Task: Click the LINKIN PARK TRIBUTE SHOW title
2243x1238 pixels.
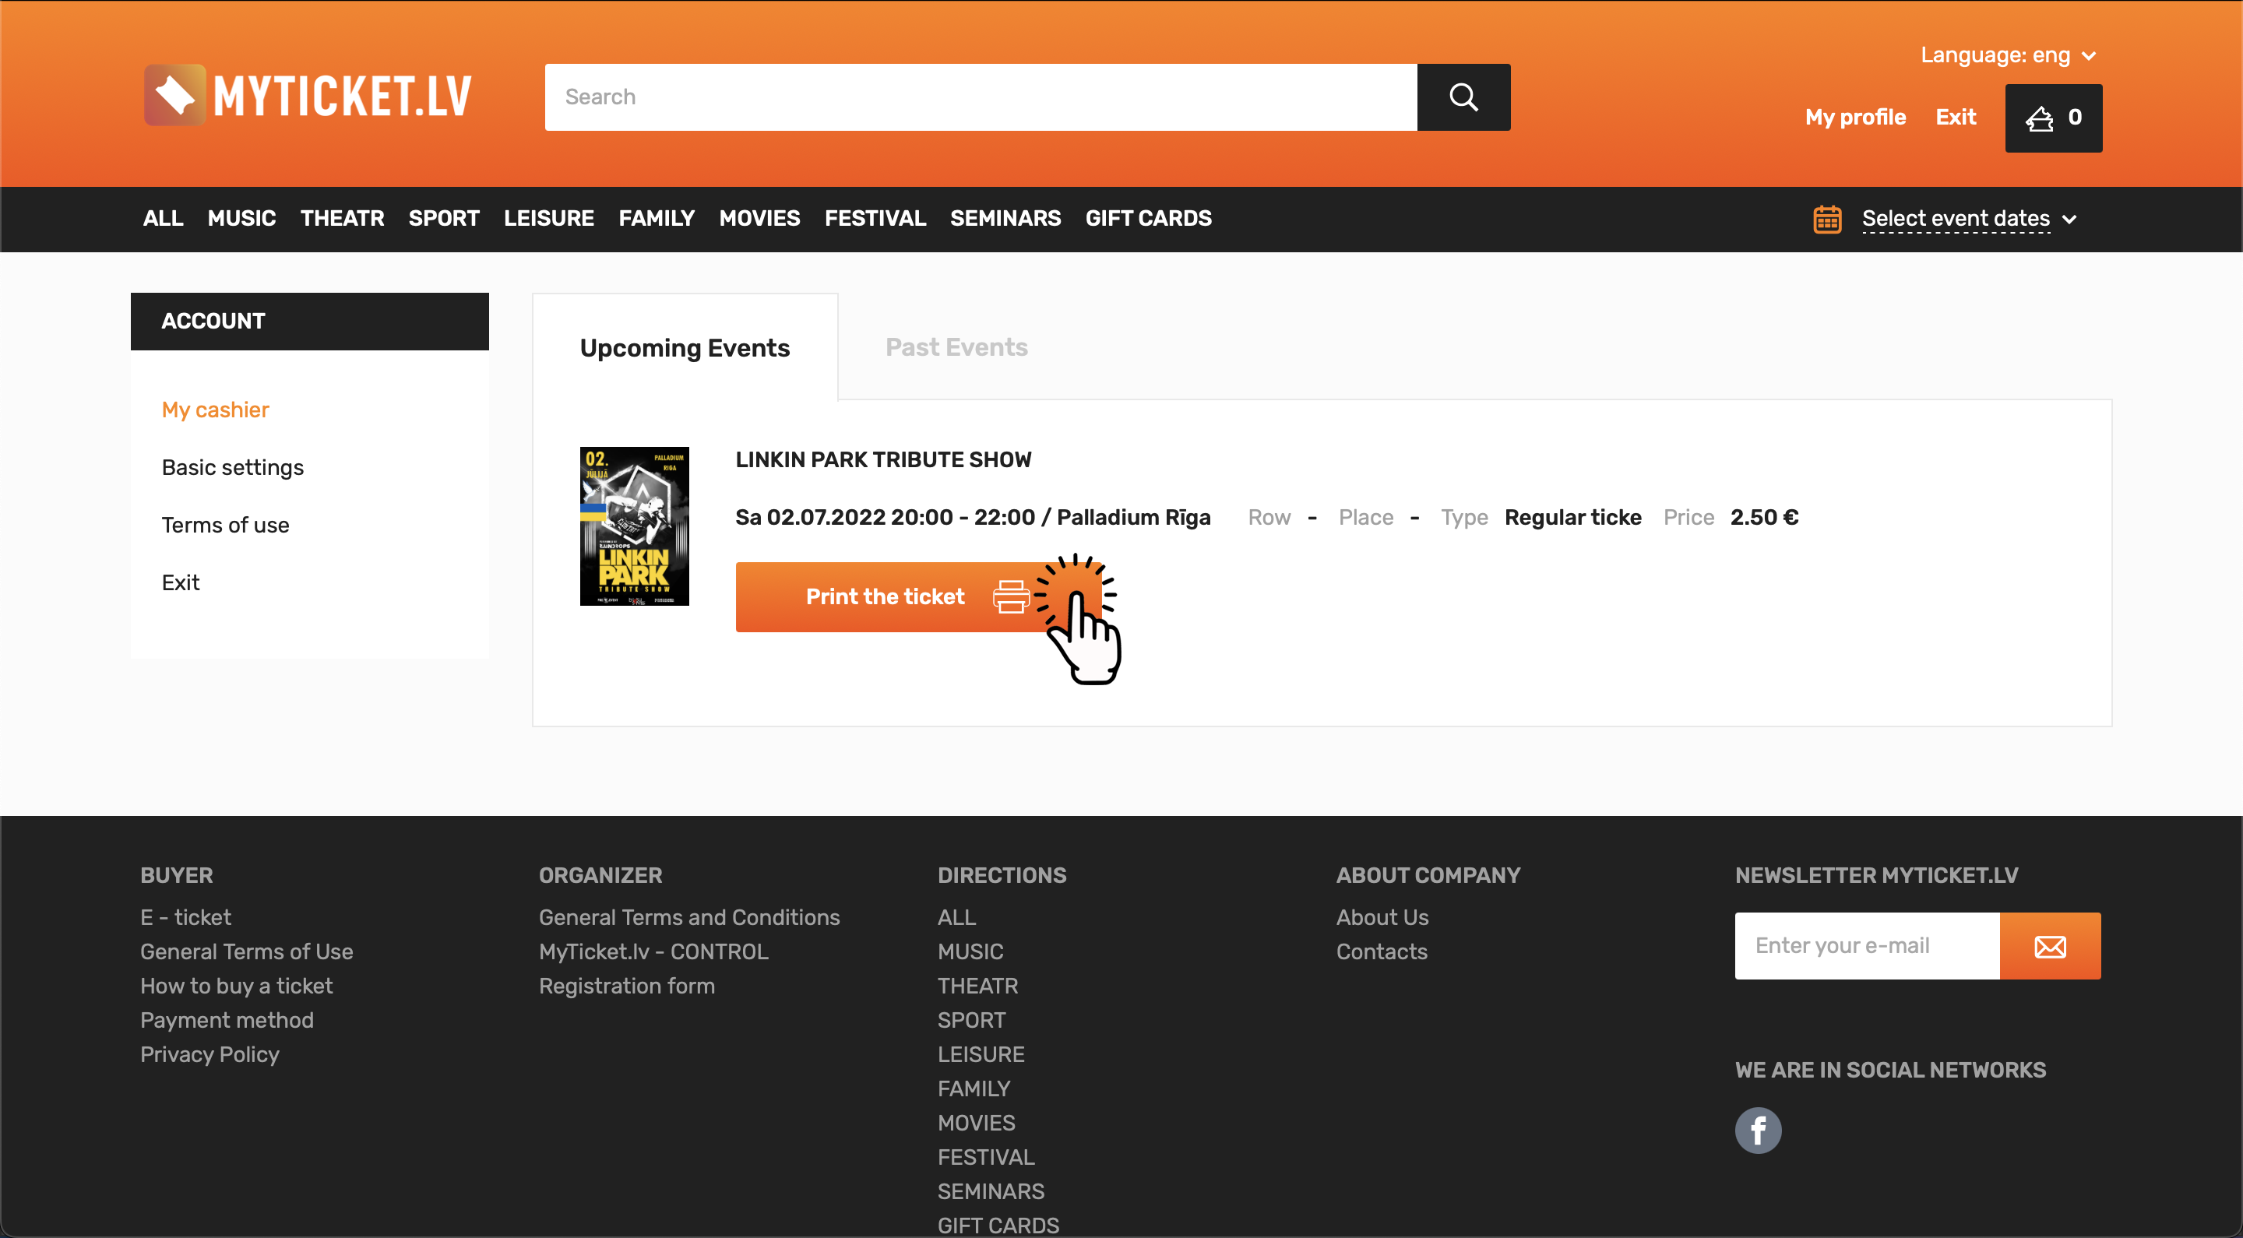Action: [x=883, y=459]
